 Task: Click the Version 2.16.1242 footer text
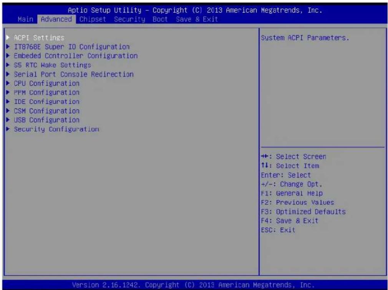pyautogui.click(x=193, y=285)
